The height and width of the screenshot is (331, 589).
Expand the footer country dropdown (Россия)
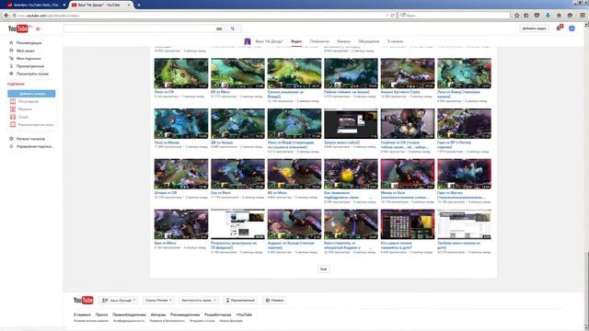click(x=158, y=301)
